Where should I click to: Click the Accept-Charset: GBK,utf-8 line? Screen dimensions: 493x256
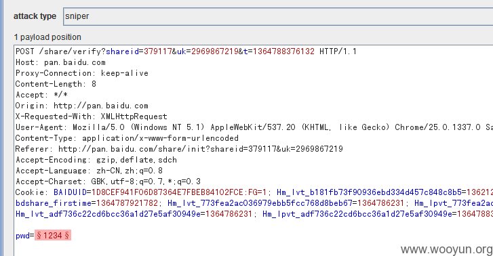[x=108, y=182]
